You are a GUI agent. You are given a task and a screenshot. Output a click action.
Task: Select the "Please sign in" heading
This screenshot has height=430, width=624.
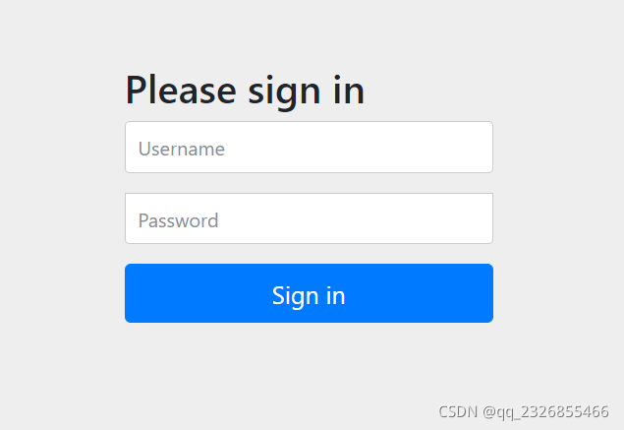[245, 92]
